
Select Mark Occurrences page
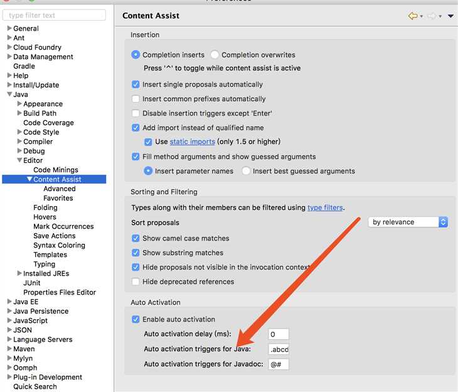click(x=63, y=226)
